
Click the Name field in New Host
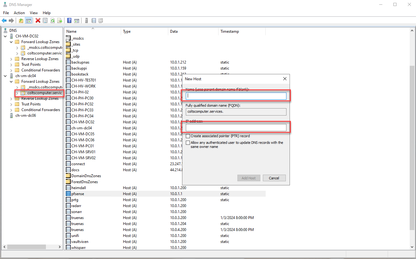point(236,96)
